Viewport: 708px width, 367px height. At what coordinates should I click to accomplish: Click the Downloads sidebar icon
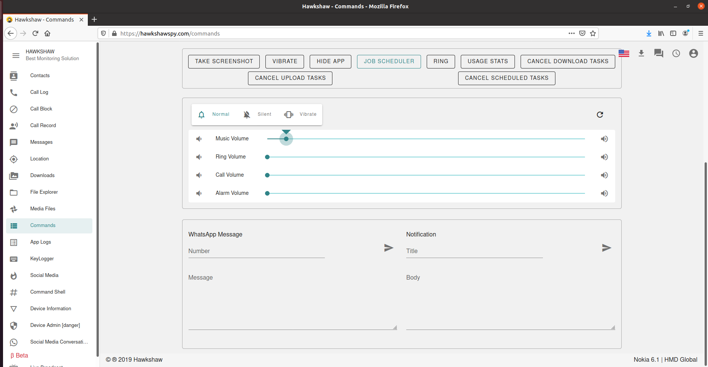coord(14,176)
